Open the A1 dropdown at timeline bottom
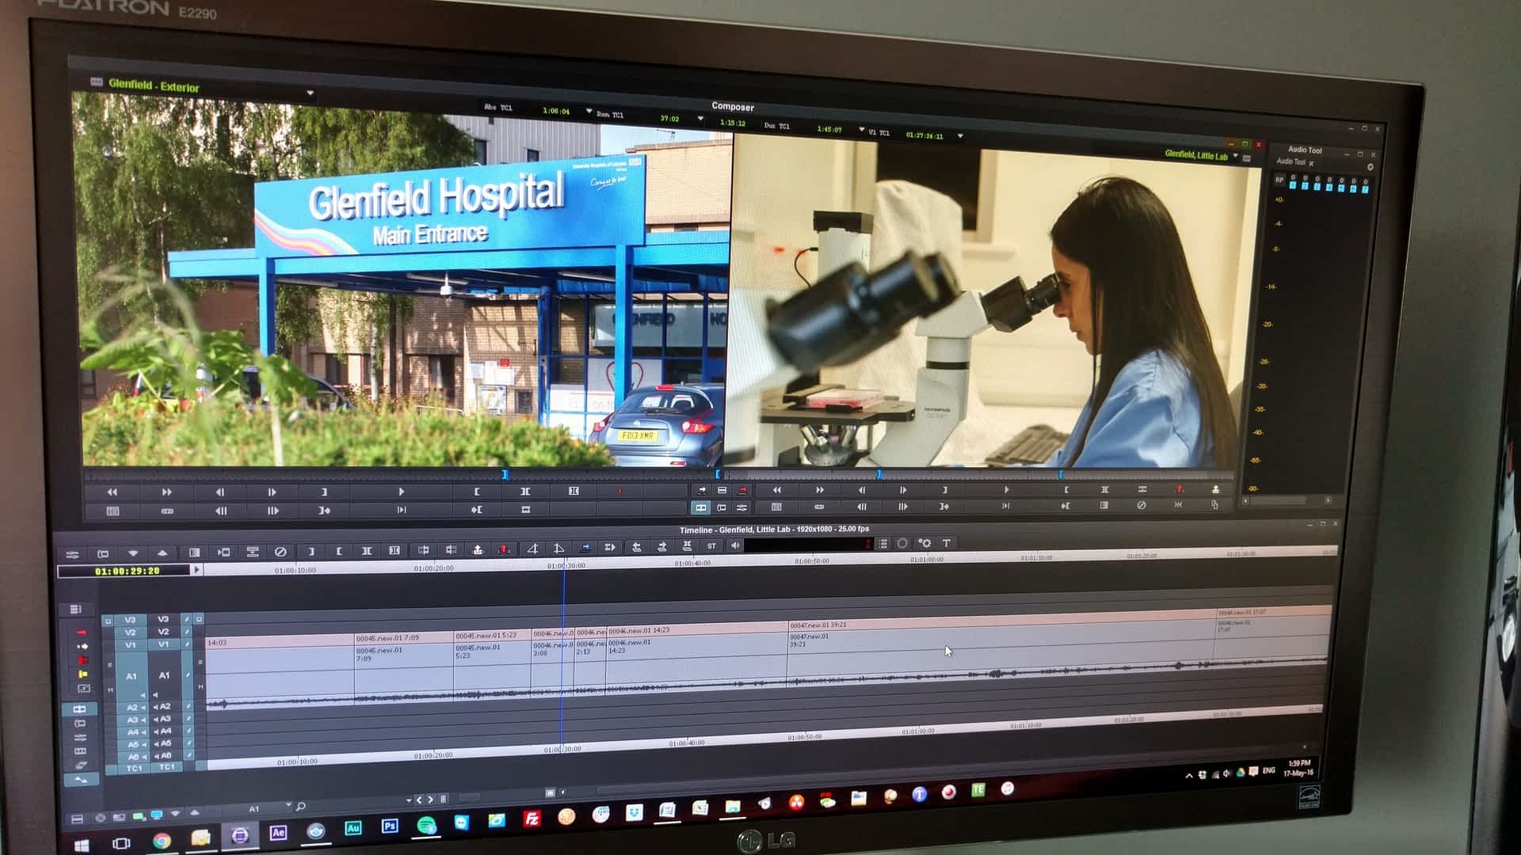 click(288, 806)
